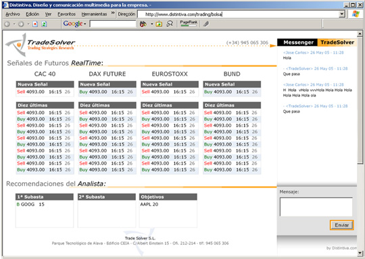Click the Google toolbar logo
The width and height of the screenshot is (365, 259).
pos(73,24)
